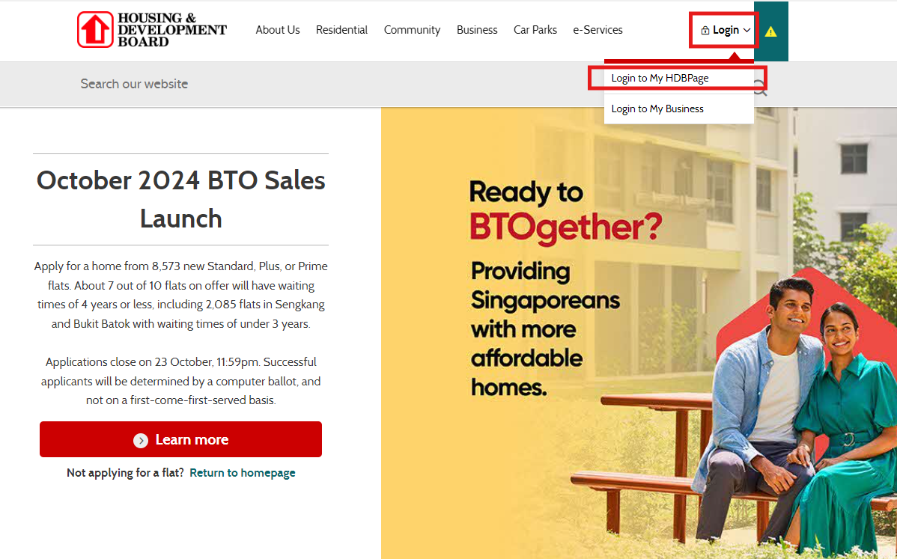Open the Business menu
Viewport: 897px width, 559px height.
tap(476, 30)
